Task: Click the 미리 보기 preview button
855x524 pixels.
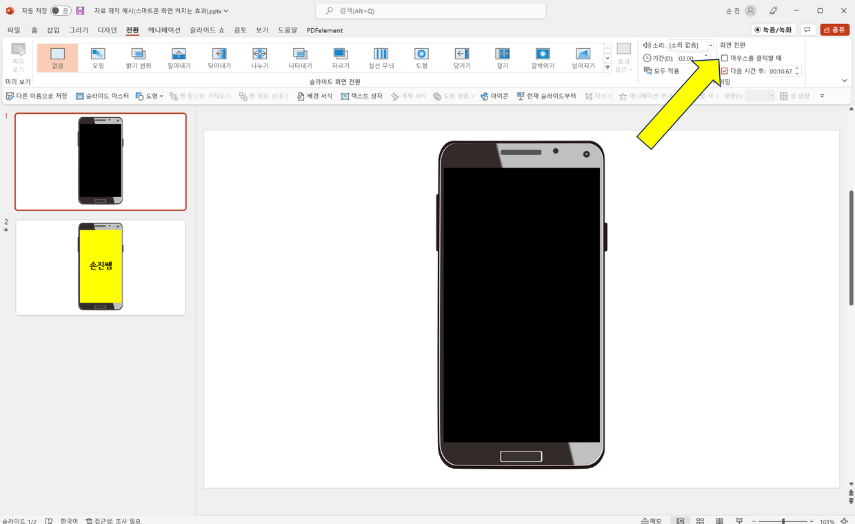Action: [18, 57]
